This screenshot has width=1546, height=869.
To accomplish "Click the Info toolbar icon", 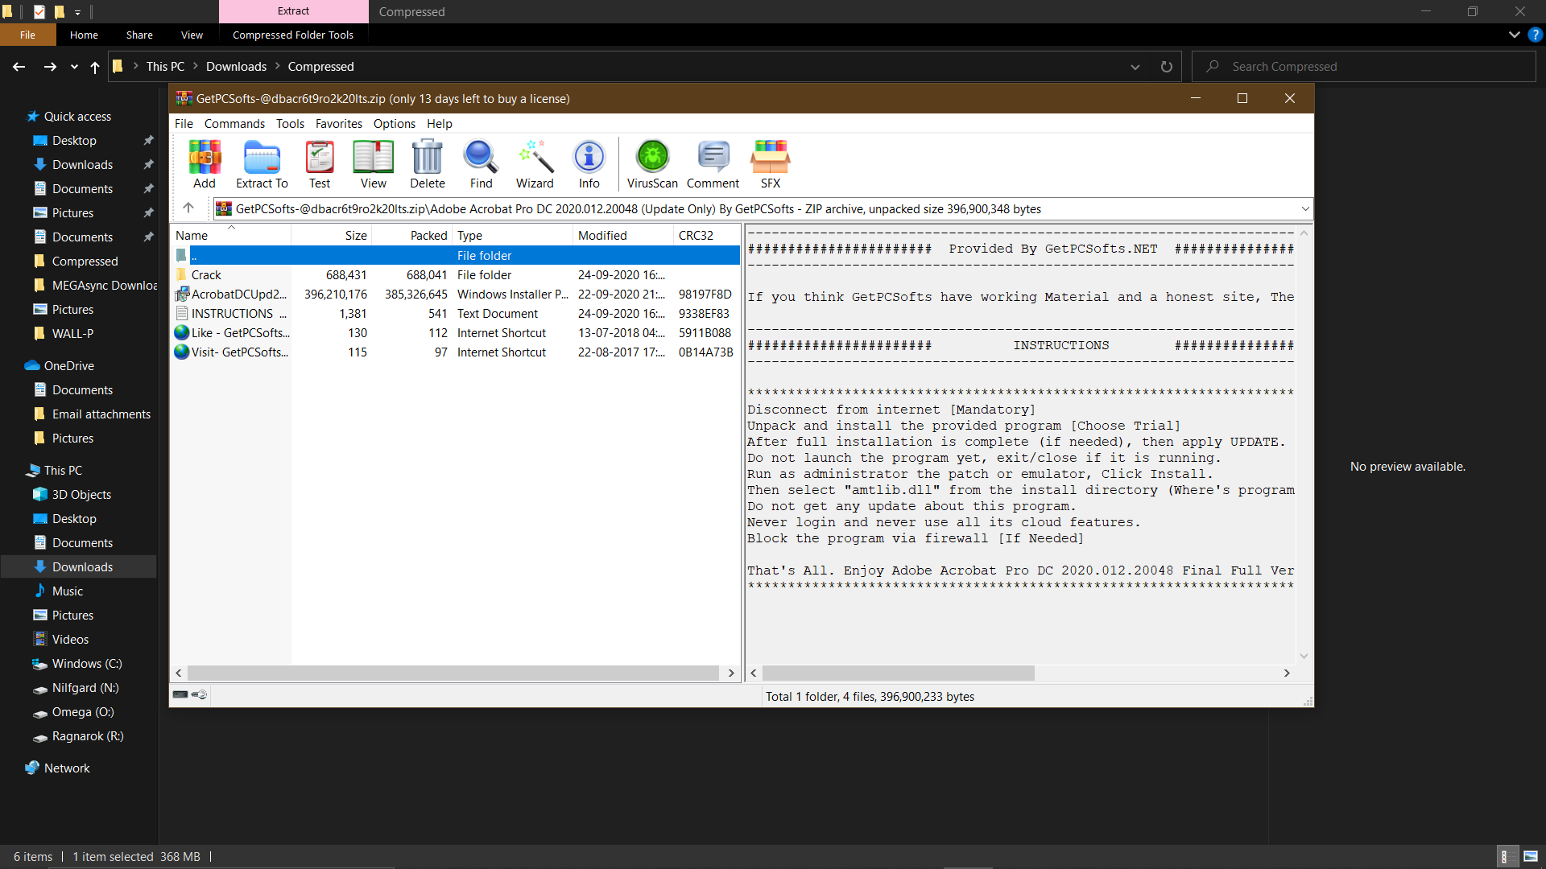I will point(589,164).
